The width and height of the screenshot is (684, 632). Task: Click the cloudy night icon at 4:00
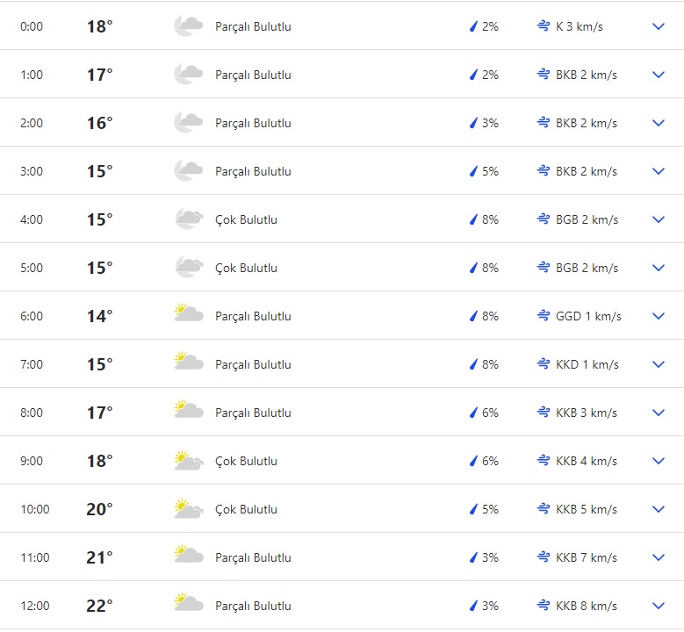click(188, 219)
